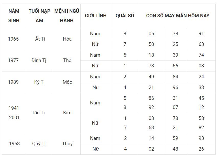
Task: Click the Quý Tị cell
Action: pyautogui.click(x=39, y=143)
